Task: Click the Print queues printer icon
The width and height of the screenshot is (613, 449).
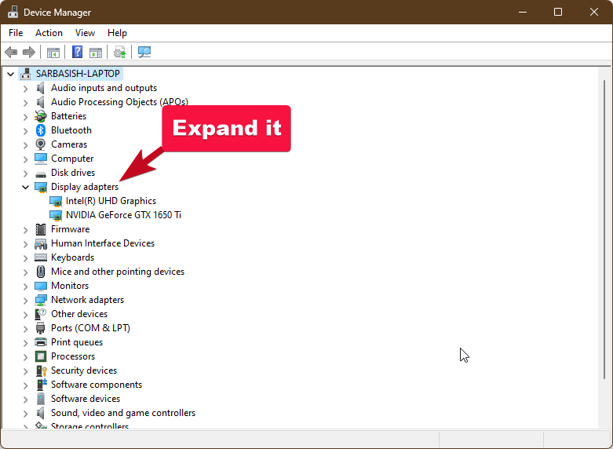Action: pos(41,342)
